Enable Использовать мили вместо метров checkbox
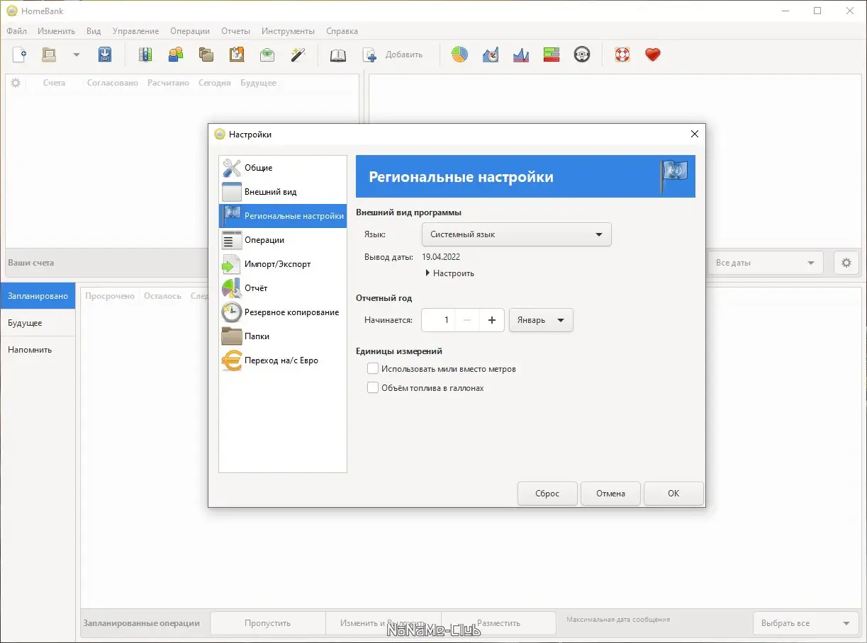This screenshot has height=643, width=867. pos(373,369)
